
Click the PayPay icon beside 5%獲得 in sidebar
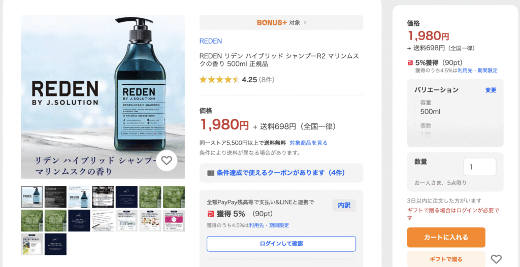coord(410,62)
